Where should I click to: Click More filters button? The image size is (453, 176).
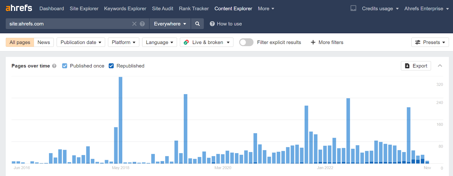(x=327, y=42)
